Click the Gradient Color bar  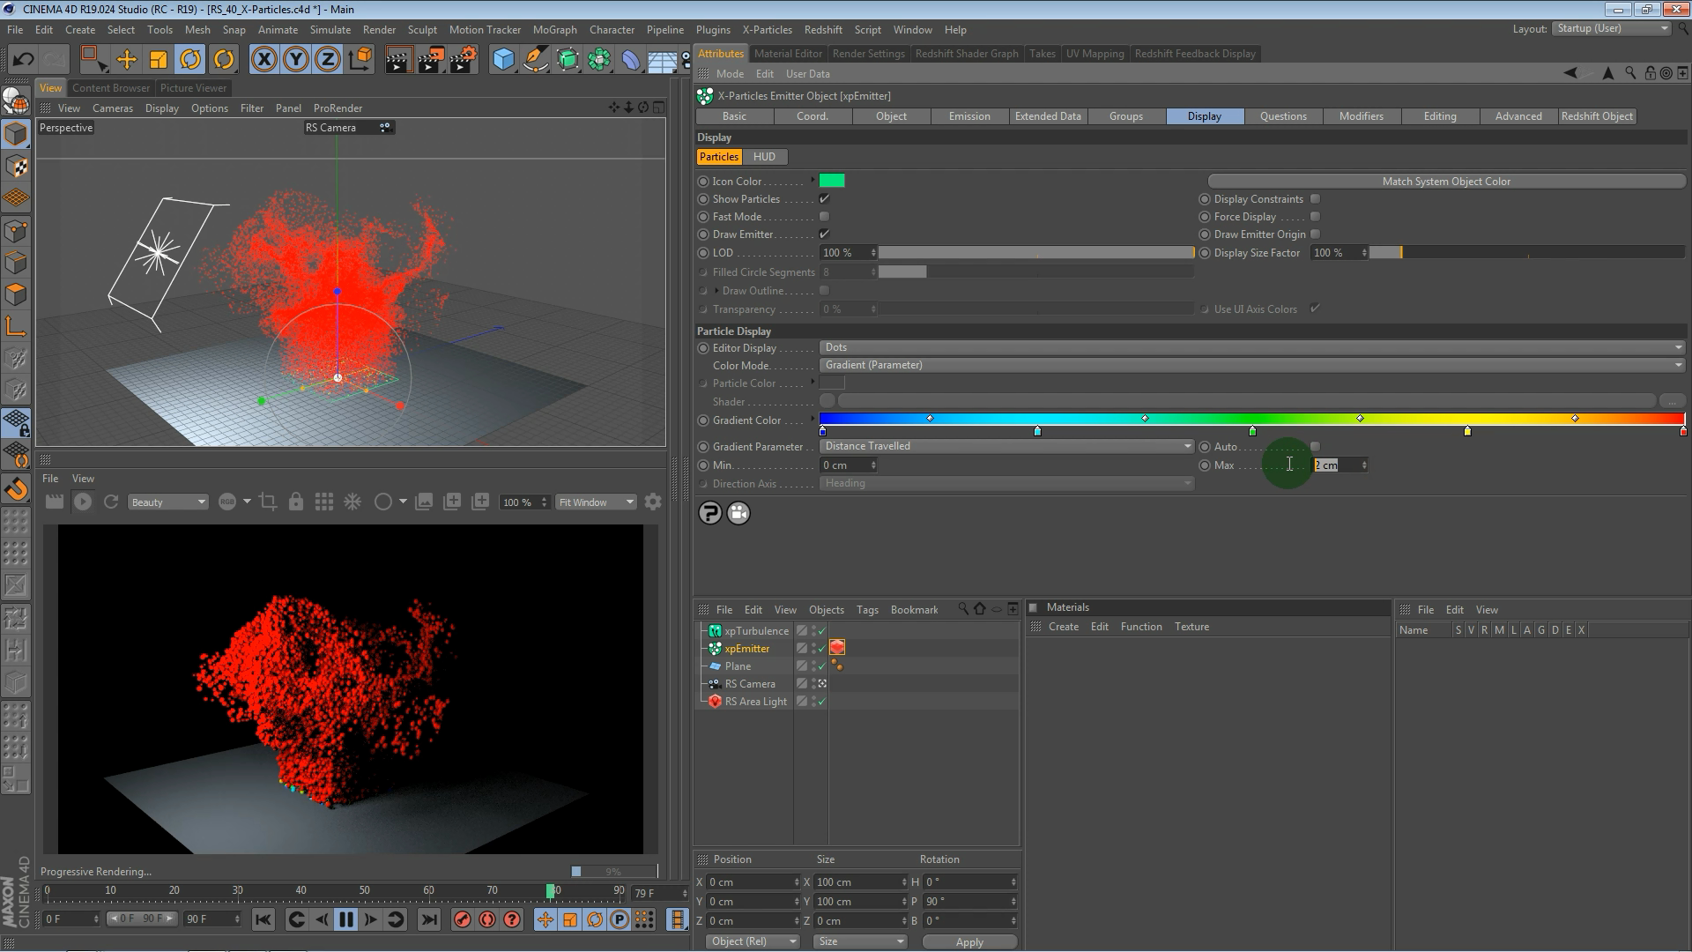point(1251,419)
